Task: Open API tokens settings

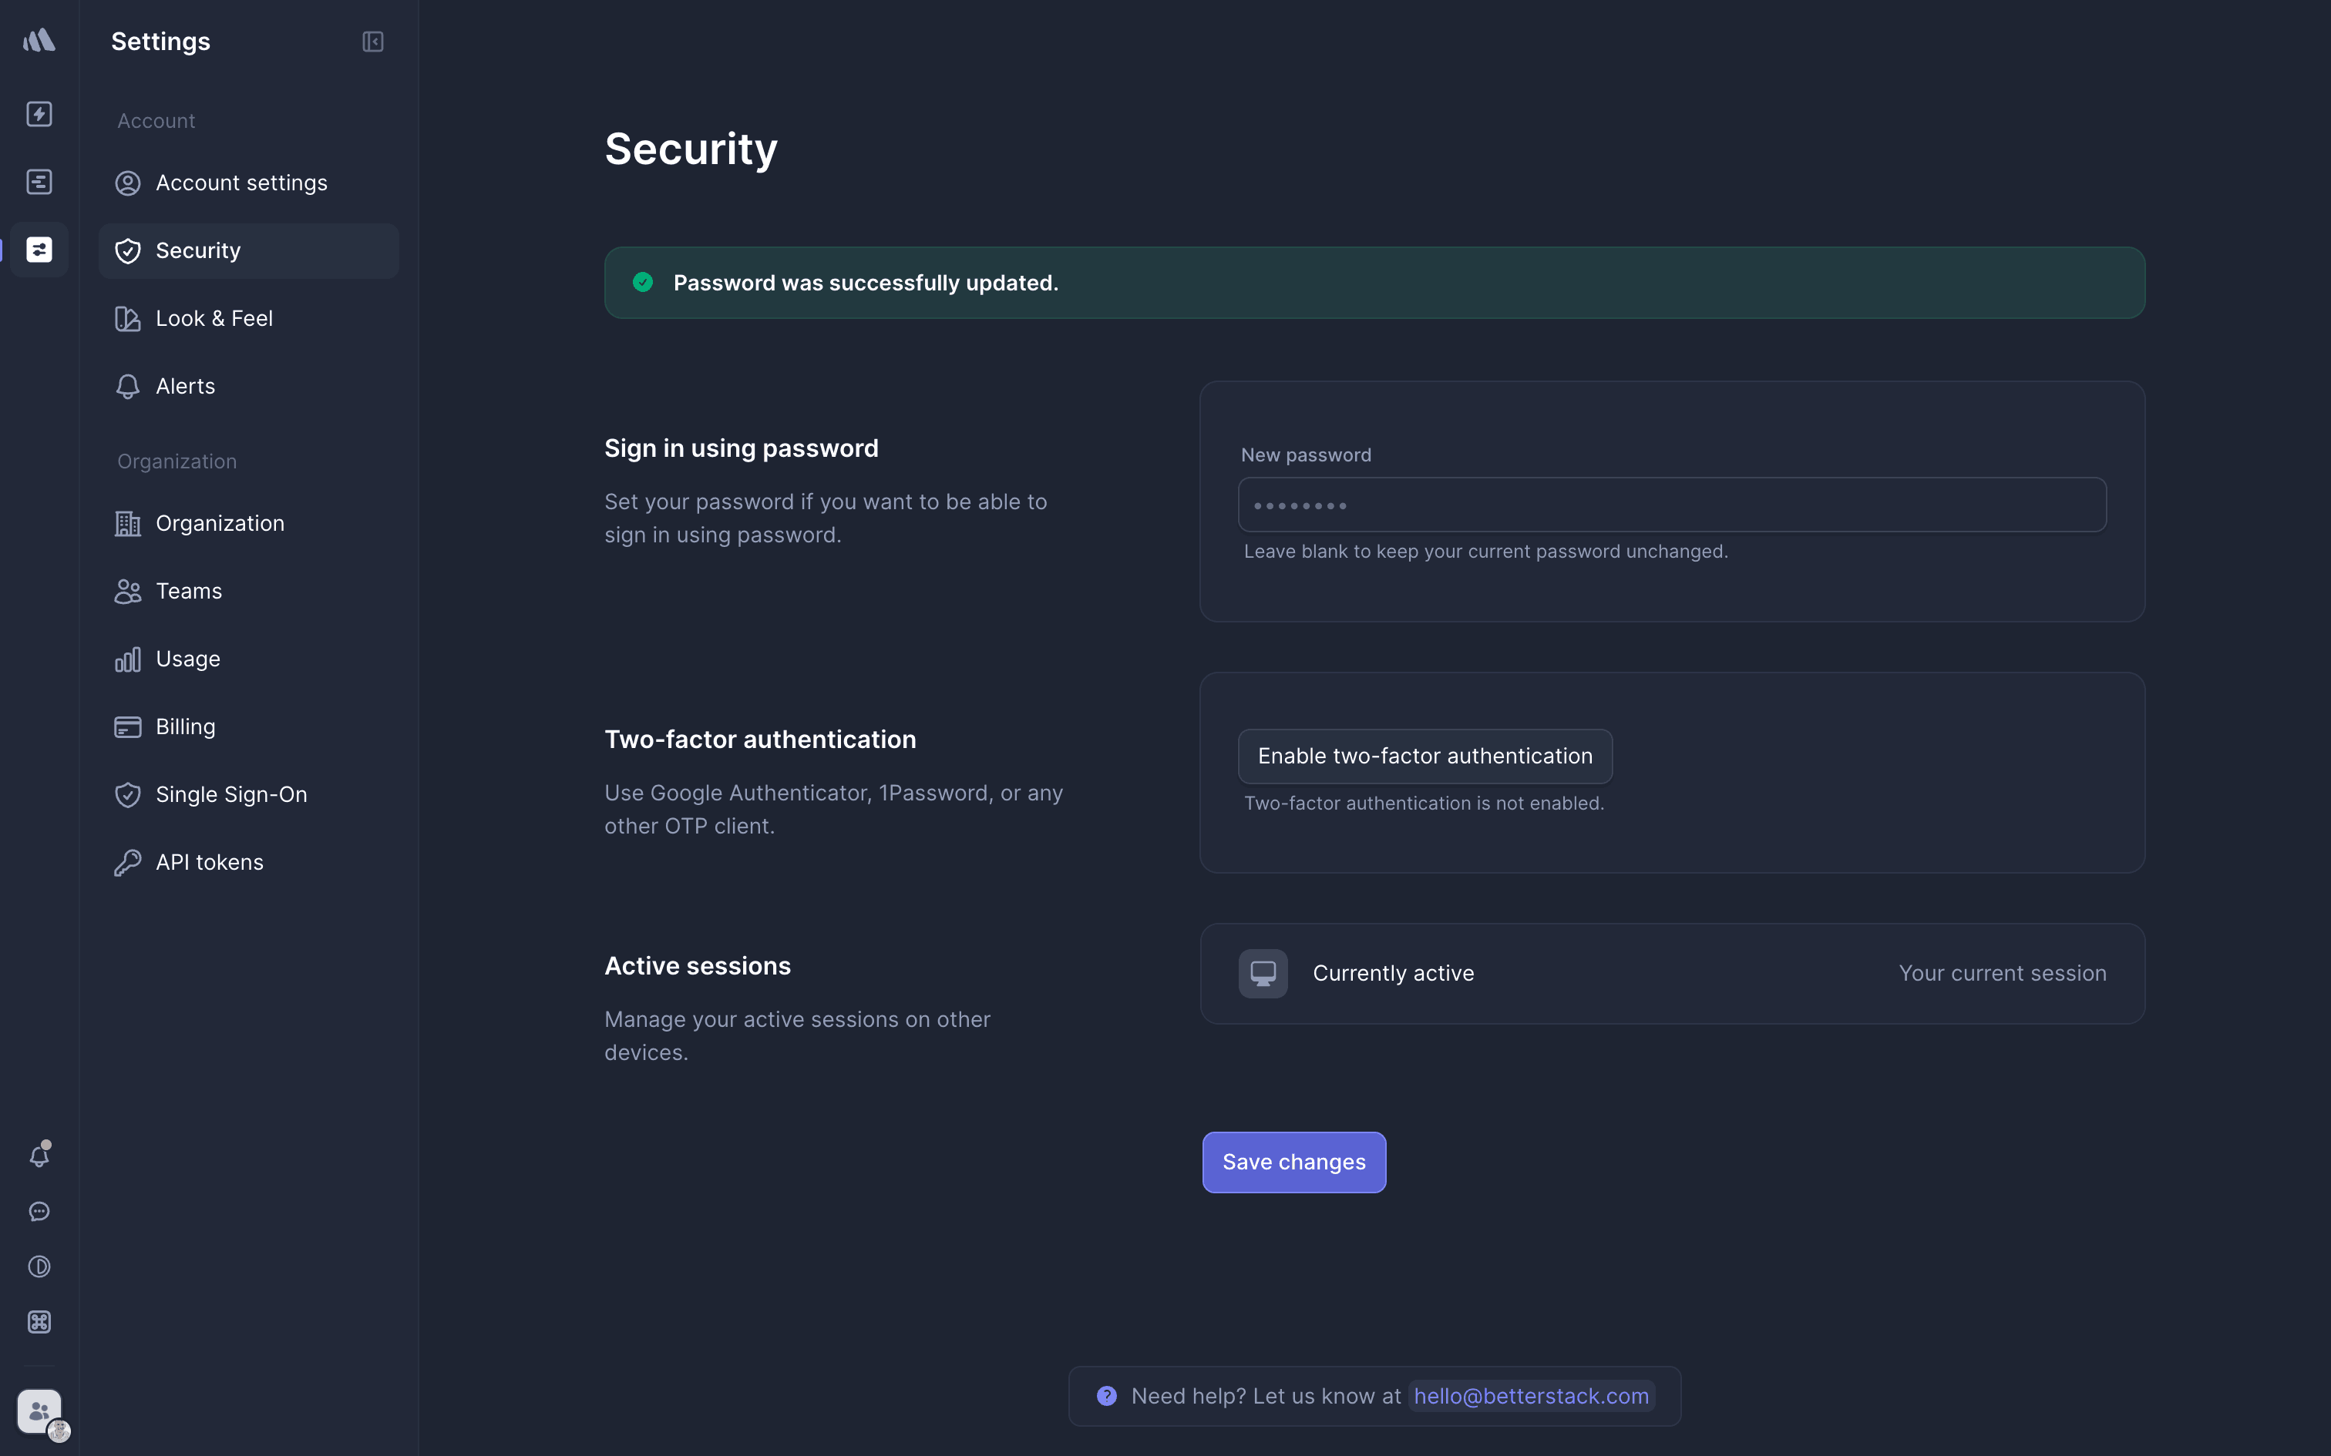Action: tap(209, 863)
